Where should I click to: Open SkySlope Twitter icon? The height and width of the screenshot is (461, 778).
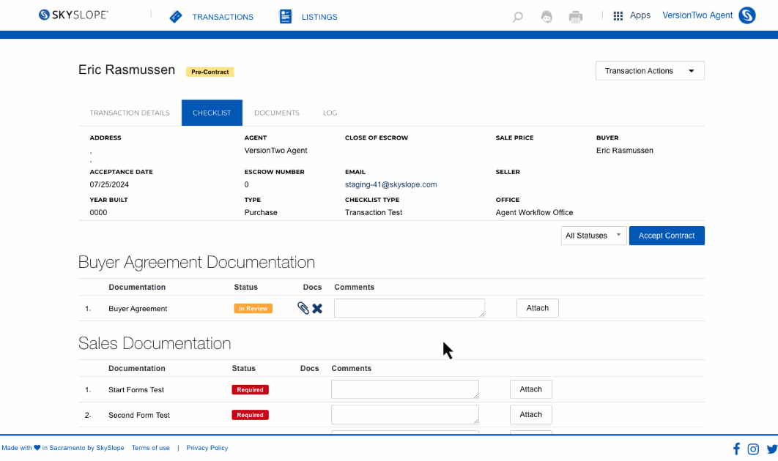[771, 449]
